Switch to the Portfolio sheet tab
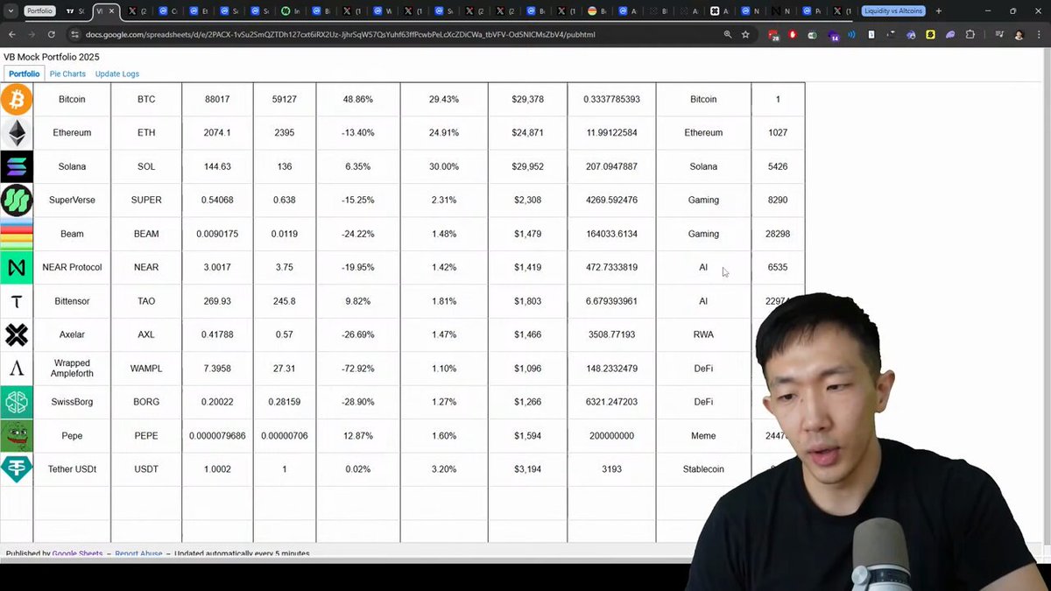 pyautogui.click(x=25, y=74)
